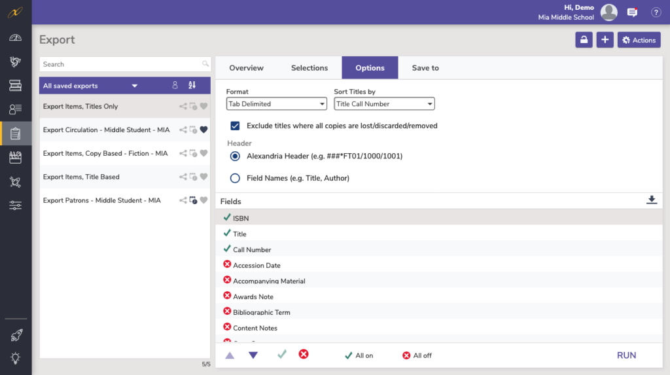Open Sort Titles by dropdown

pos(384,104)
